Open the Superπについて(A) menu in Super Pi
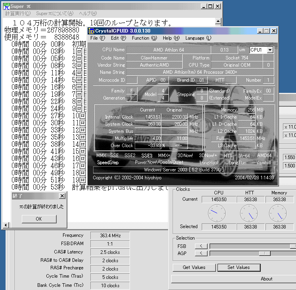 coord(55,13)
